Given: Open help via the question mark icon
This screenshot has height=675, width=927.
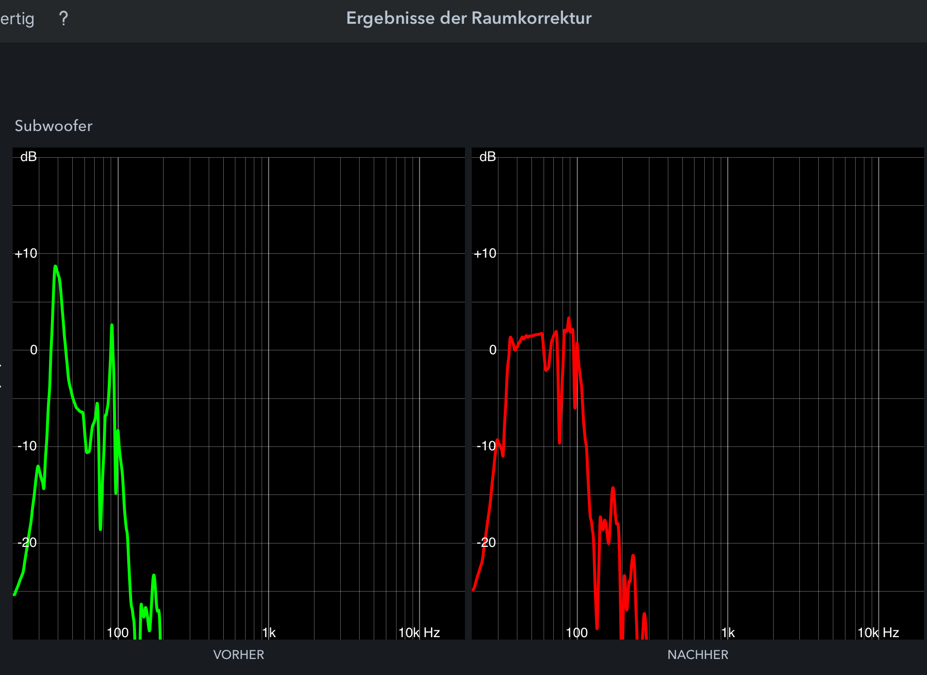Looking at the screenshot, I should (x=63, y=19).
